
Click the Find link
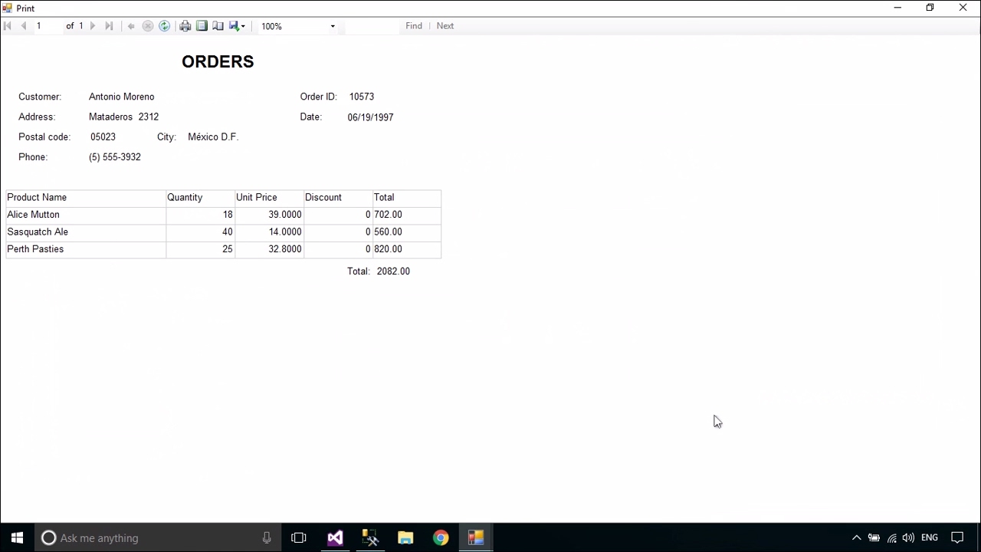tap(414, 26)
